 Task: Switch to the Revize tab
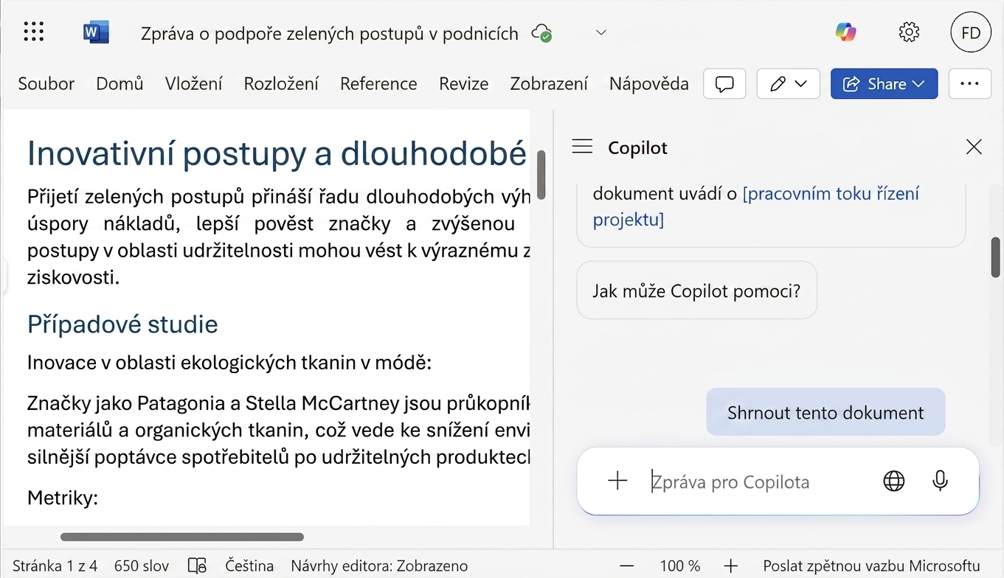click(x=463, y=84)
